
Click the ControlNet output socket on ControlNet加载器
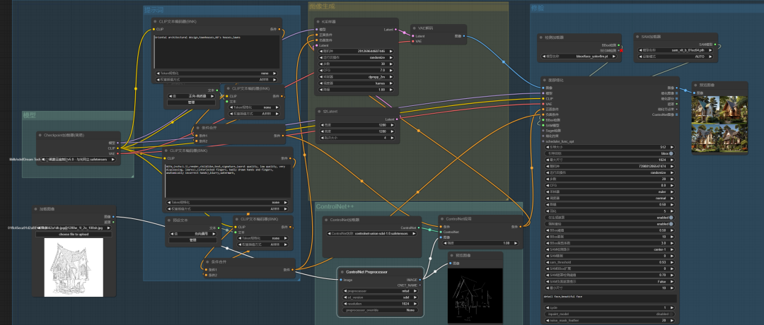[x=419, y=227]
